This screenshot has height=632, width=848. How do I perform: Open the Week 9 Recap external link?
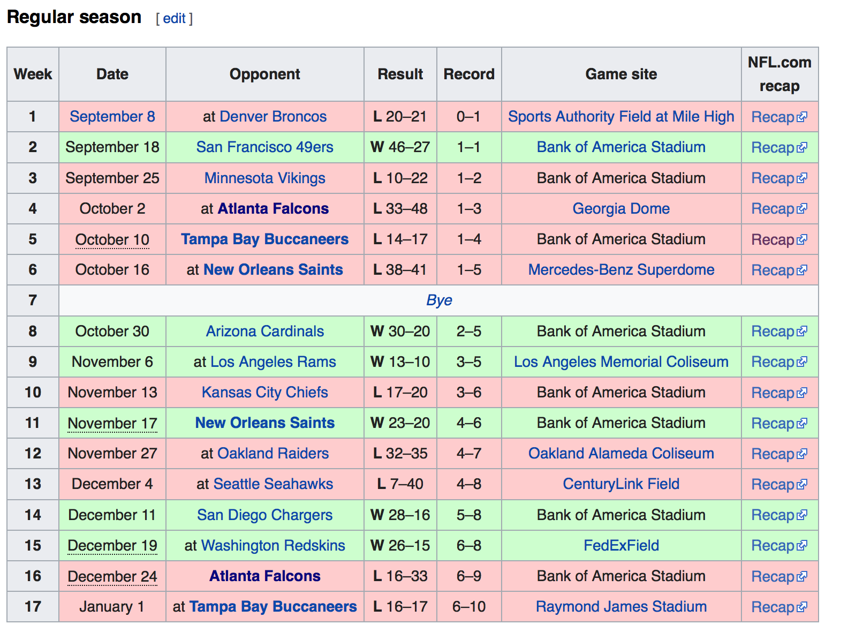(773, 362)
